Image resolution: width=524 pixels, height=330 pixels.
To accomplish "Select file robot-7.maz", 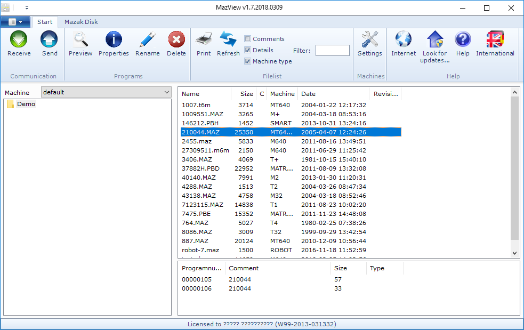I will [291, 249].
